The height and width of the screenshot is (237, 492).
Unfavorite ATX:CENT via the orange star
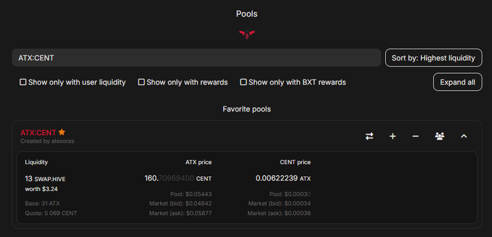click(61, 132)
